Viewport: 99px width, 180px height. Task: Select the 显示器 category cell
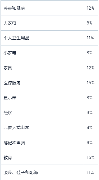pos(42,98)
